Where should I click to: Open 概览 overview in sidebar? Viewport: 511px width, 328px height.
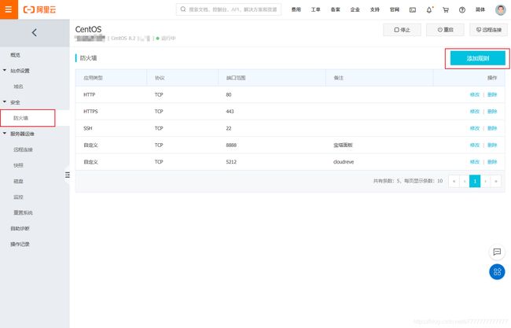pyautogui.click(x=15, y=55)
